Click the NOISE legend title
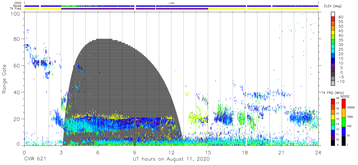The width and height of the screenshot is (358, 165). point(345,96)
